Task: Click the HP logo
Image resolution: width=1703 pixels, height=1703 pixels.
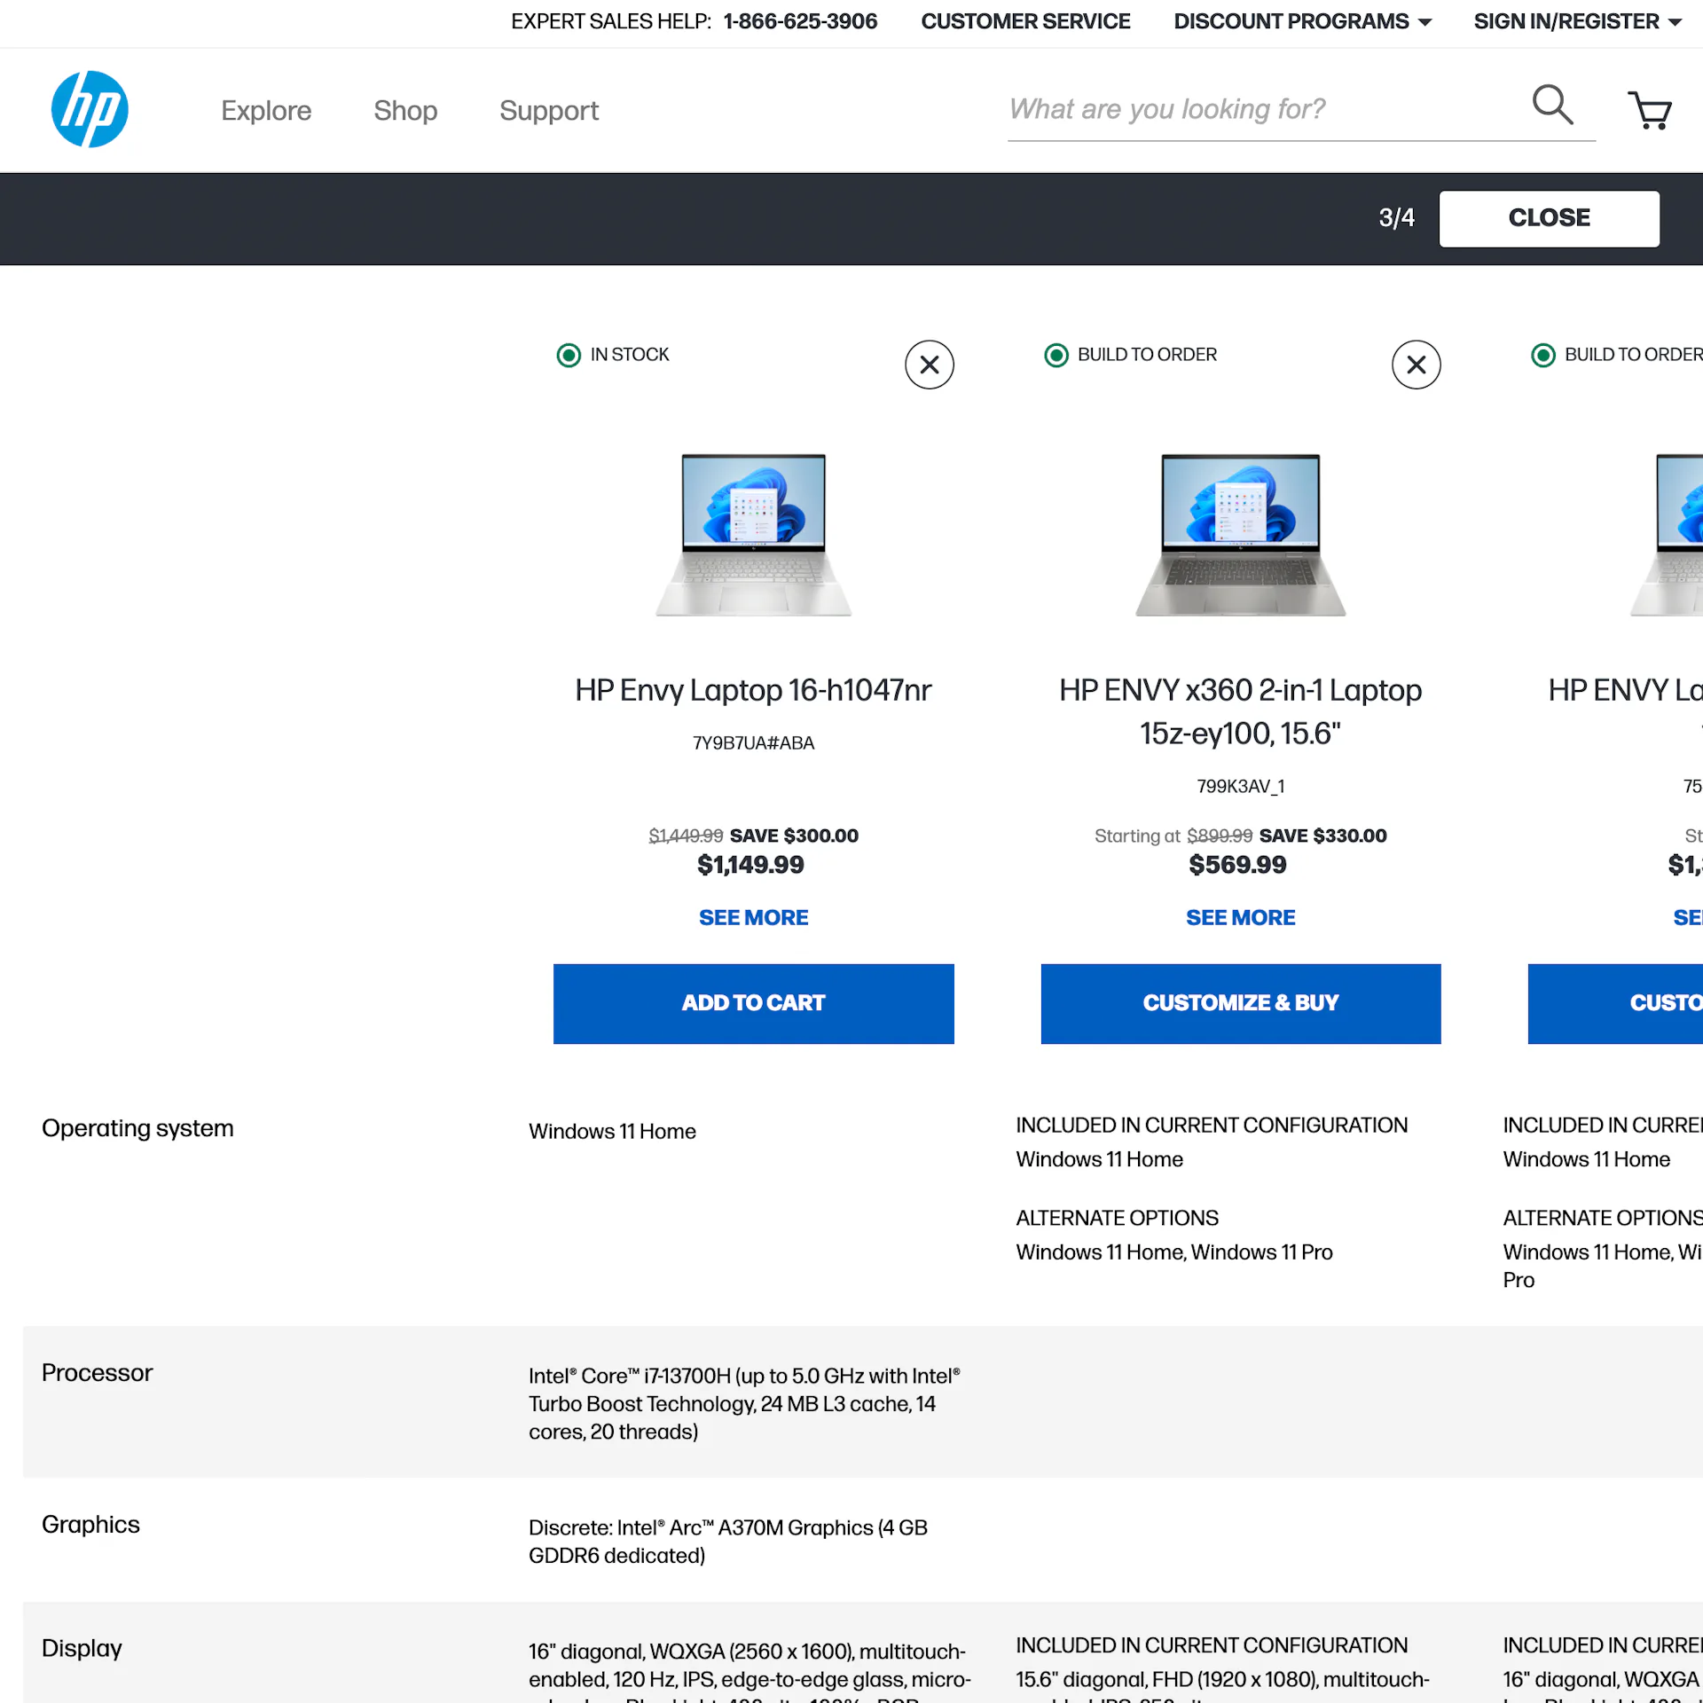Action: pyautogui.click(x=90, y=109)
